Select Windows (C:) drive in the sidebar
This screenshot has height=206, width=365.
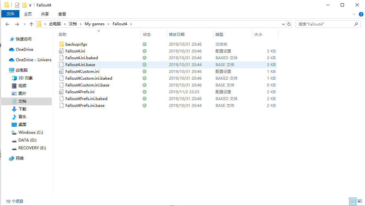[30, 132]
